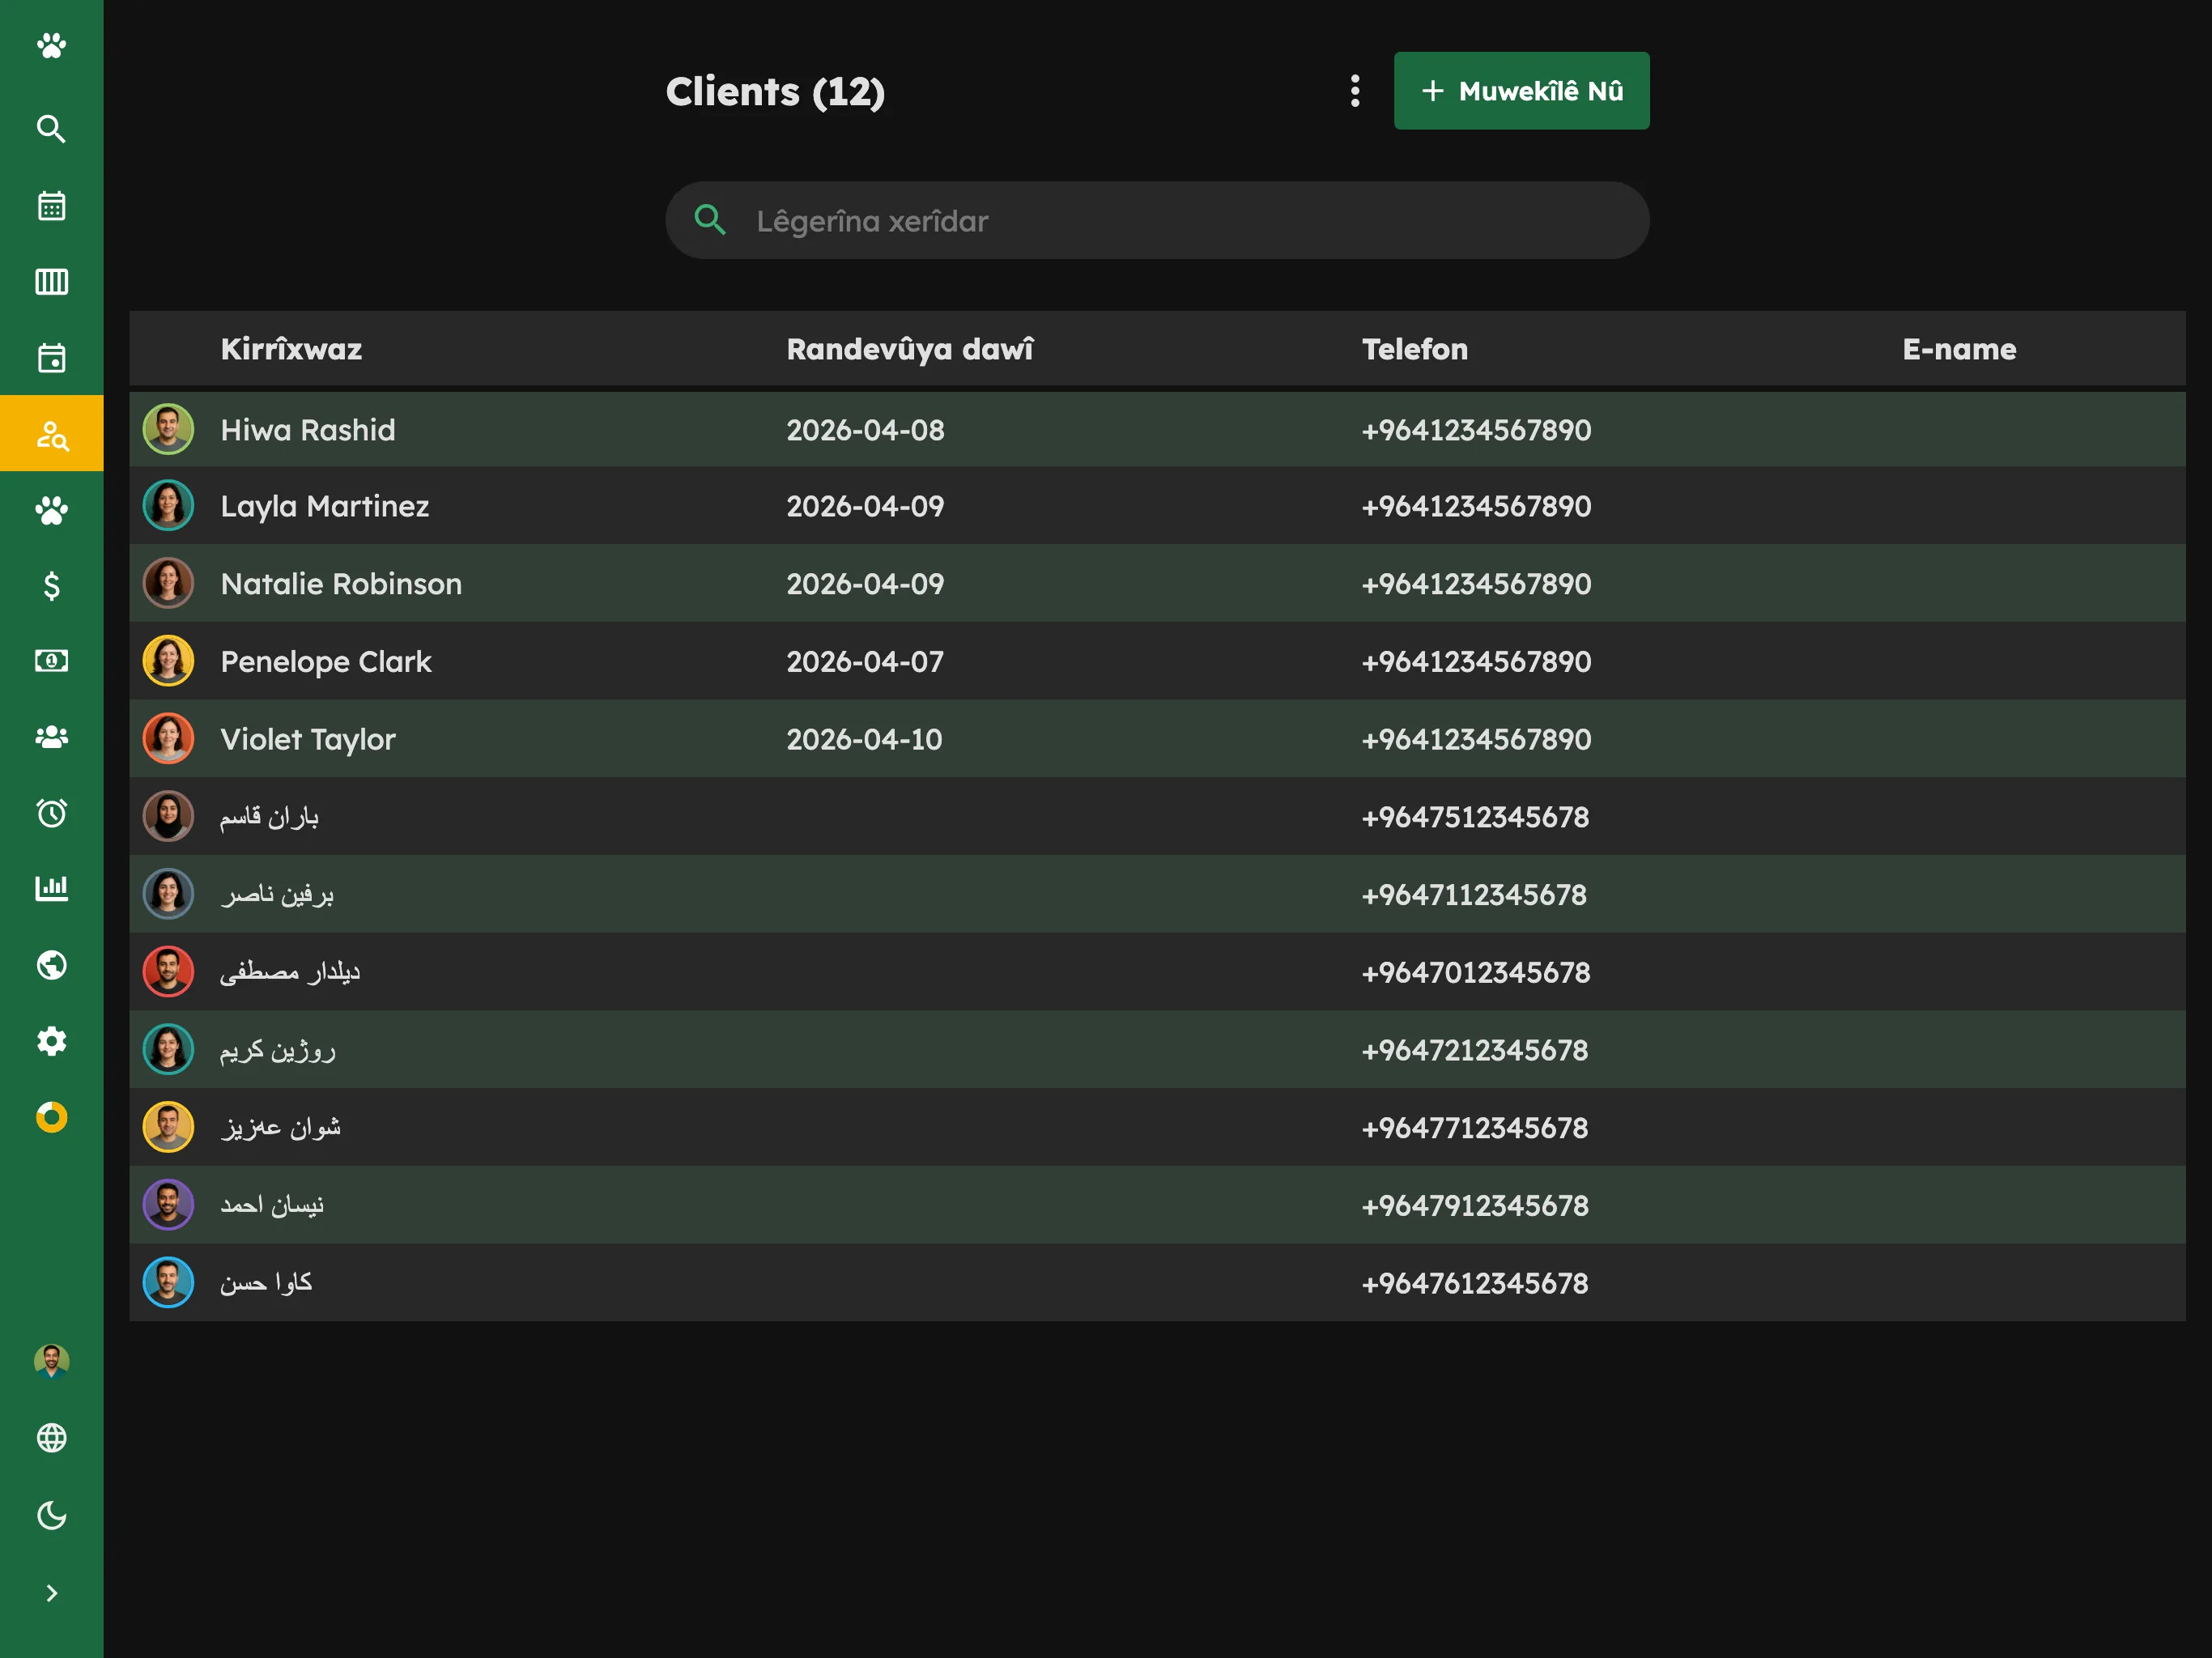
Task: Sort by Telefon column header
Action: (1414, 349)
